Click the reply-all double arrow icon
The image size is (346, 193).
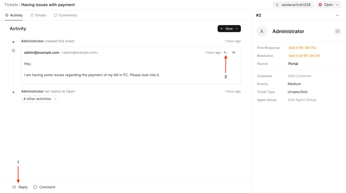pos(234,53)
